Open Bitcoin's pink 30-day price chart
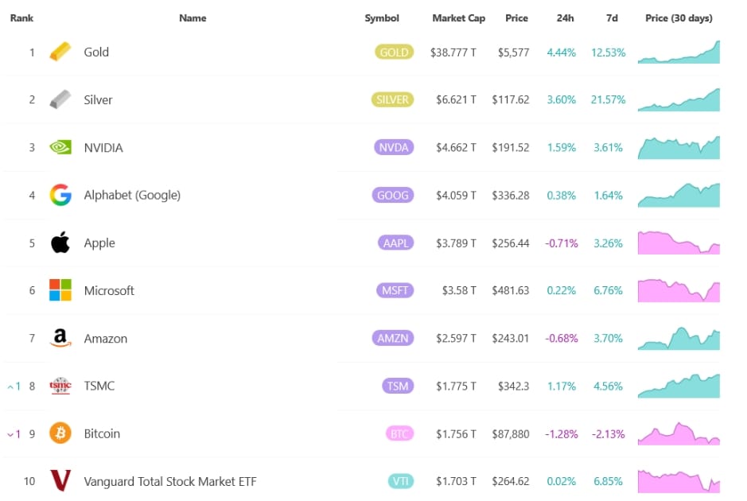The image size is (747, 501). click(679, 434)
